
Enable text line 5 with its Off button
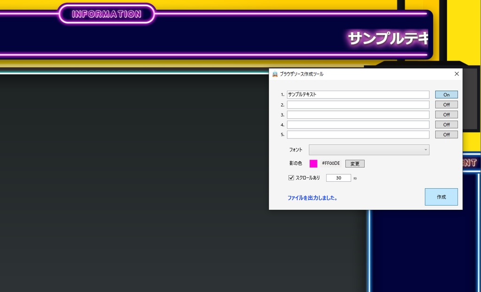pyautogui.click(x=446, y=134)
